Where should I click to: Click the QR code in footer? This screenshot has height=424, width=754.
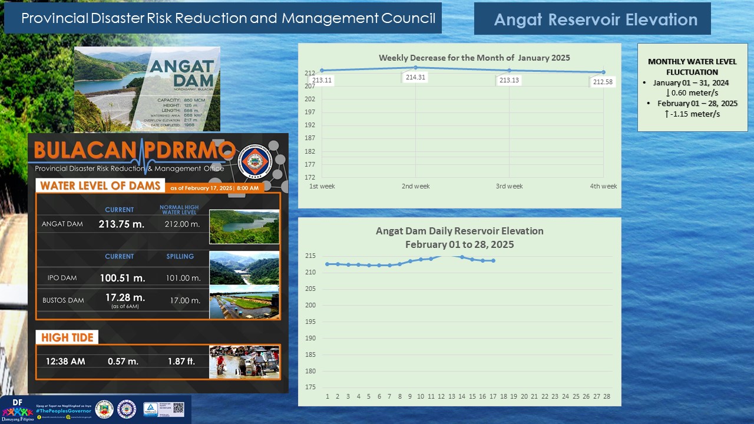coord(178,408)
